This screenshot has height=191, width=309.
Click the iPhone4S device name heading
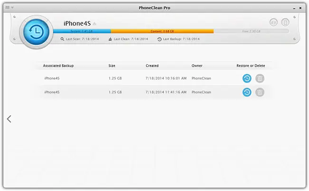[77, 23]
